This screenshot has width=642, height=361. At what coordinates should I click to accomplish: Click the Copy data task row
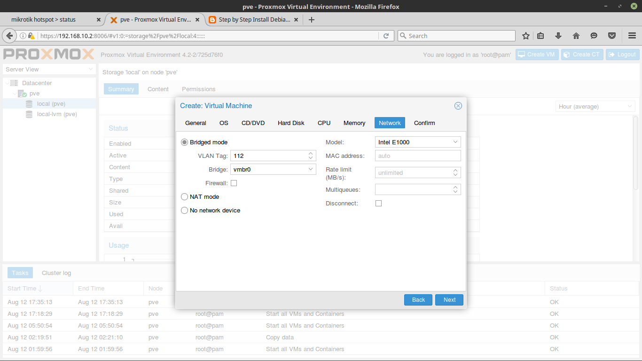tap(321, 337)
